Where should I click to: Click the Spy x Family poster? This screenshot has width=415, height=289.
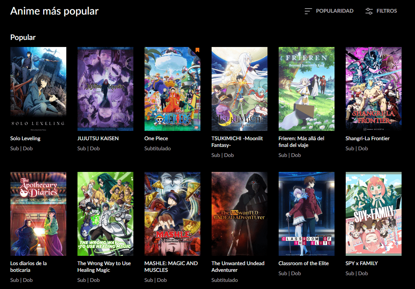coord(373,214)
